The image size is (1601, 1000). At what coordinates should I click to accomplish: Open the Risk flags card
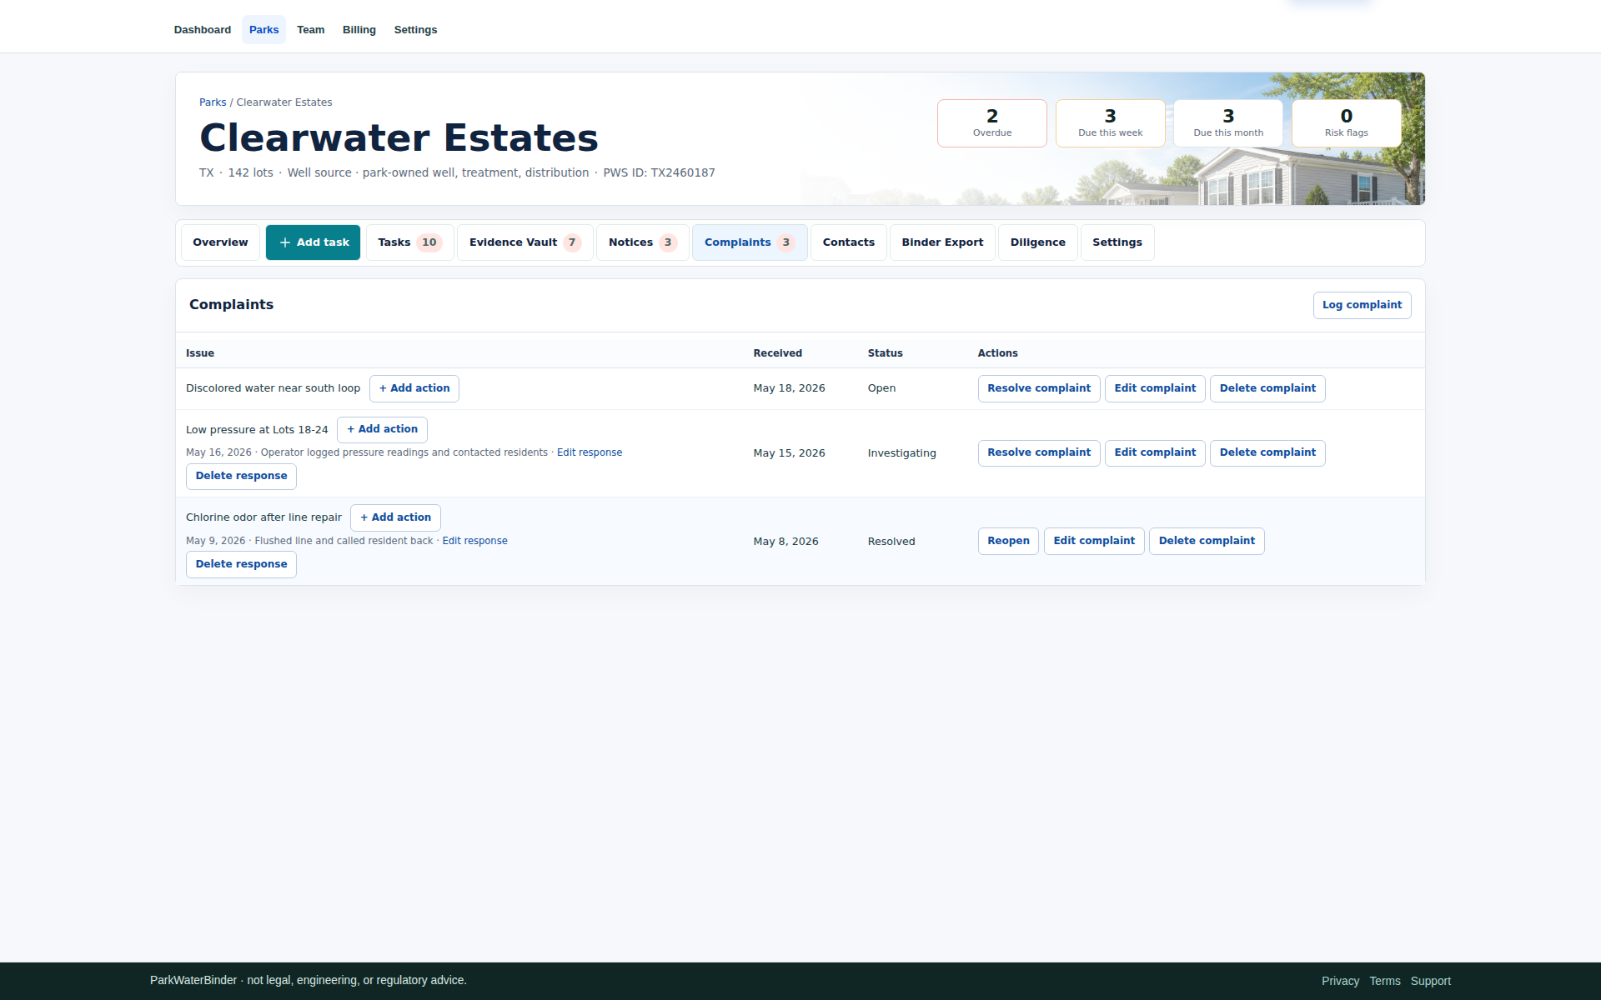1346,123
